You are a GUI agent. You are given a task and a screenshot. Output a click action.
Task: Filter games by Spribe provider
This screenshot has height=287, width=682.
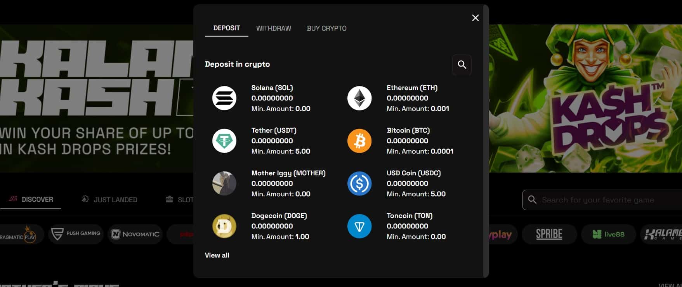(x=549, y=234)
